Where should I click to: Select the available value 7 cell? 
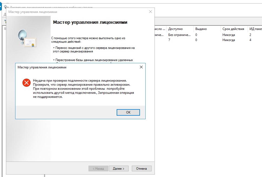tap(169, 40)
